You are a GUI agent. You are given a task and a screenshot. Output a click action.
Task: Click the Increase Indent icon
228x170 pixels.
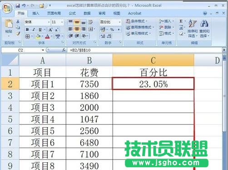point(77,36)
